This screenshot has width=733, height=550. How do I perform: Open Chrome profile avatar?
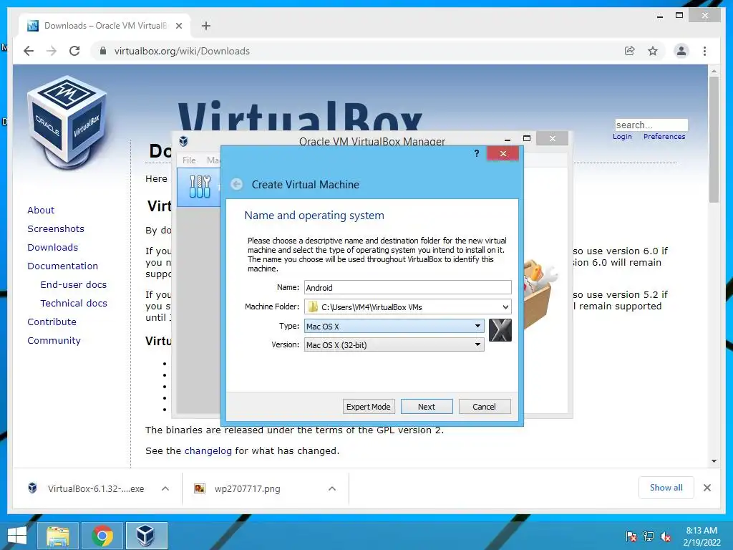click(x=681, y=51)
